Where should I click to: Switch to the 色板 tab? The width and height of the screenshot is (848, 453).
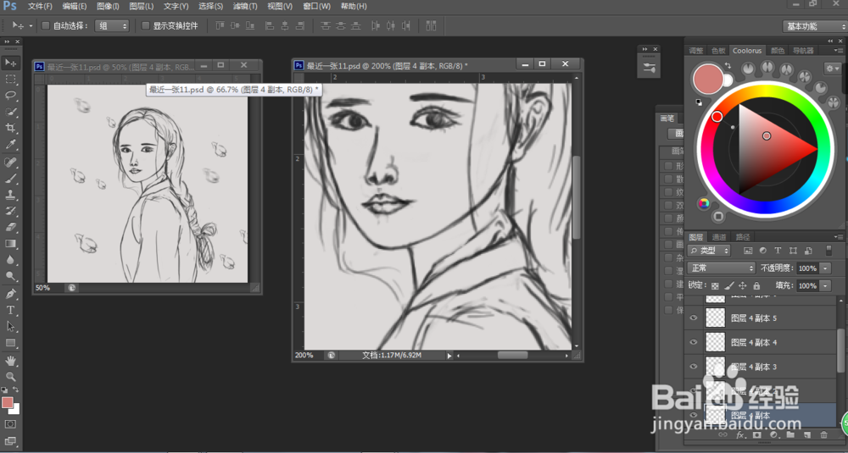pyautogui.click(x=718, y=51)
